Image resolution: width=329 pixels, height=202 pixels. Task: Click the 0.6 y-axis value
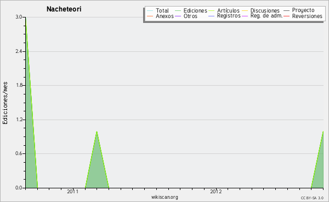click(19, 153)
